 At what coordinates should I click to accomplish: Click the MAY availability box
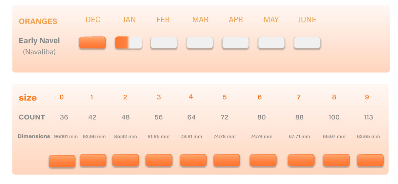271,43
